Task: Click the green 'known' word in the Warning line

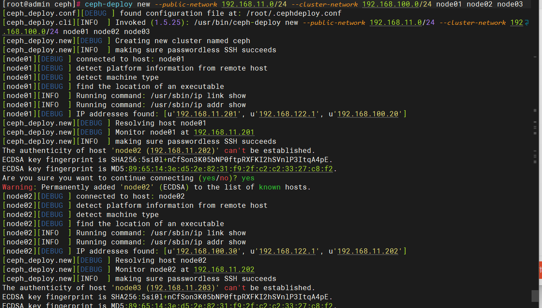Action: point(270,187)
